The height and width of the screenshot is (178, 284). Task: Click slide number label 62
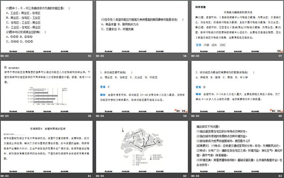tap(185, 176)
